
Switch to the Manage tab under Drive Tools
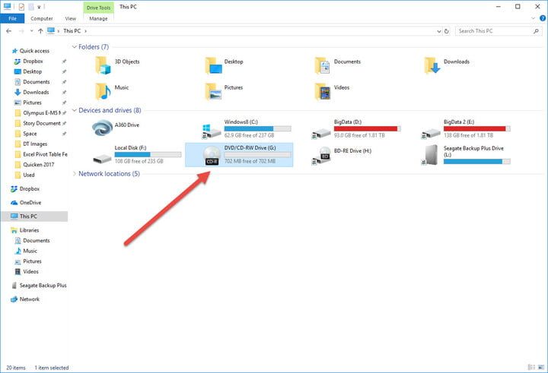point(98,17)
